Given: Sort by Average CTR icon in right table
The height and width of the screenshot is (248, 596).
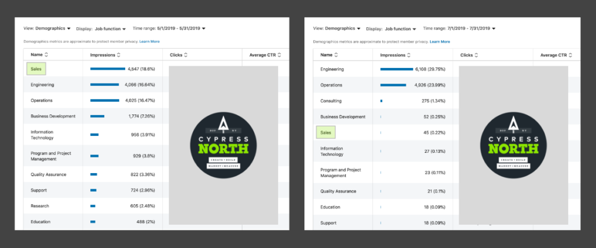Looking at the screenshot, I should [x=570, y=55].
